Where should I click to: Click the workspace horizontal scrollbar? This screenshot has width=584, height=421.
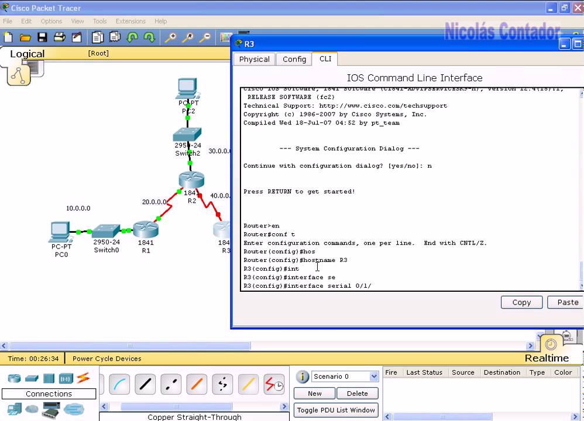(x=129, y=346)
